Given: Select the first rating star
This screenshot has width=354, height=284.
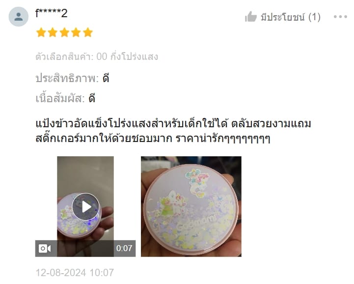Looking at the screenshot, I should (x=41, y=32).
